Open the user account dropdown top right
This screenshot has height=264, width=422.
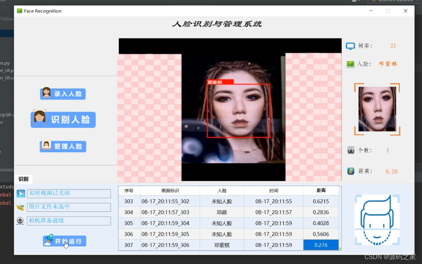[356, 1]
